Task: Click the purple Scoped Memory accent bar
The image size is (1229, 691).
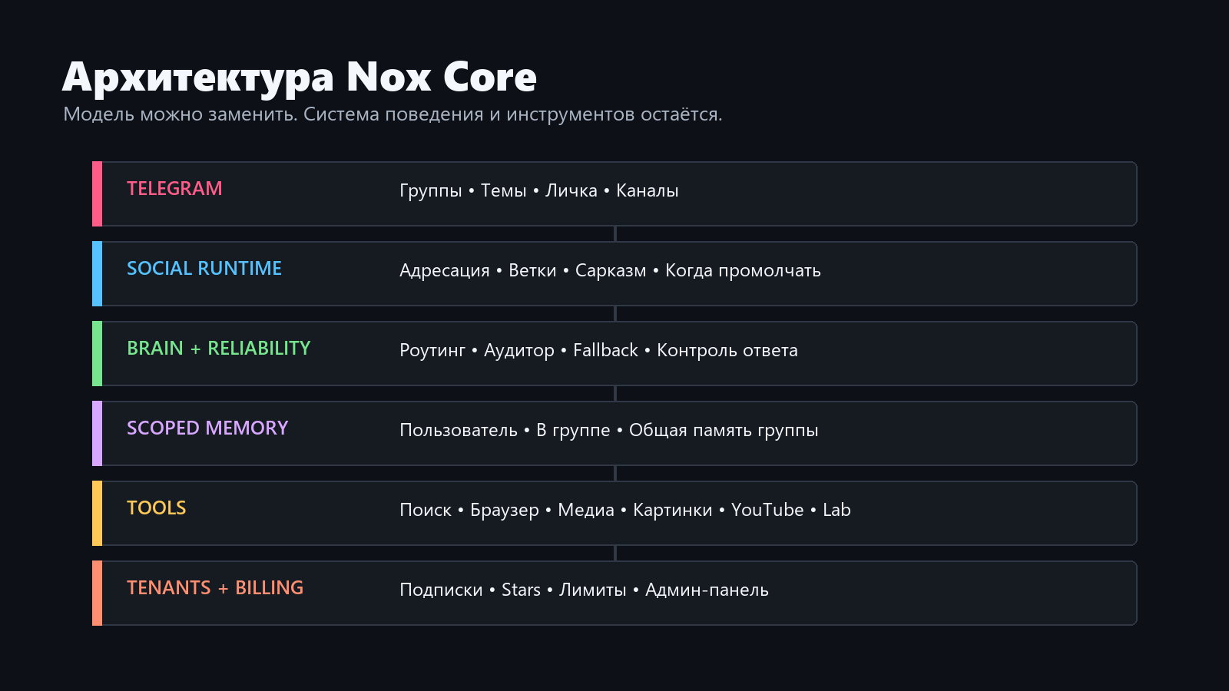Action: [x=97, y=433]
